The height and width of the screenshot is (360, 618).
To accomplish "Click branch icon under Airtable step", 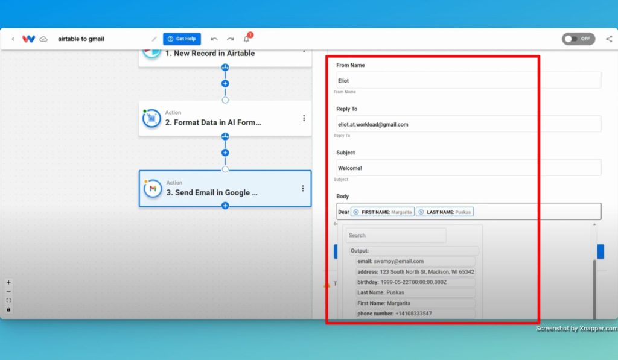I will (x=225, y=68).
